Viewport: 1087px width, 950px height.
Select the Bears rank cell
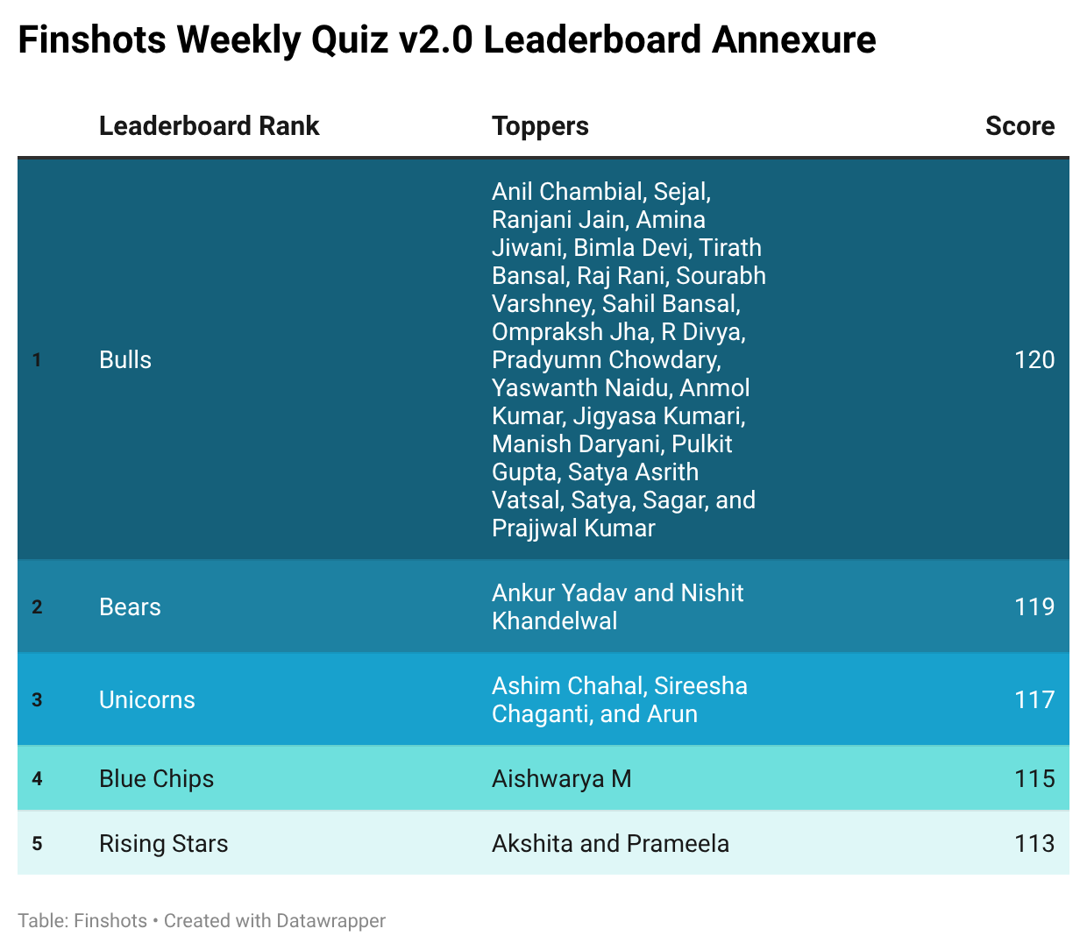pyautogui.click(x=130, y=607)
